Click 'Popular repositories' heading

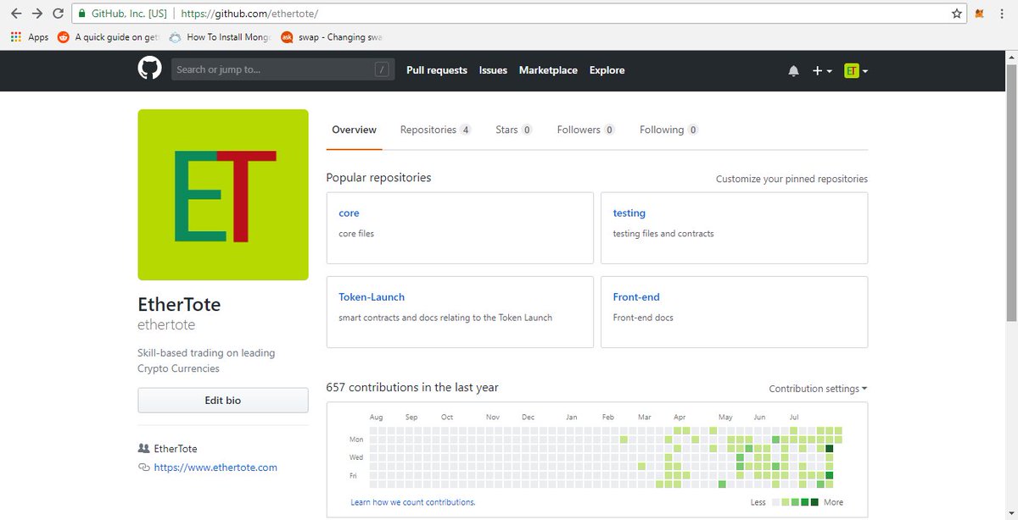[x=378, y=178]
